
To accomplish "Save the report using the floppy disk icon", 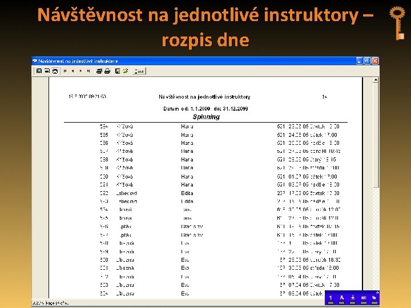I will tap(118, 71).
